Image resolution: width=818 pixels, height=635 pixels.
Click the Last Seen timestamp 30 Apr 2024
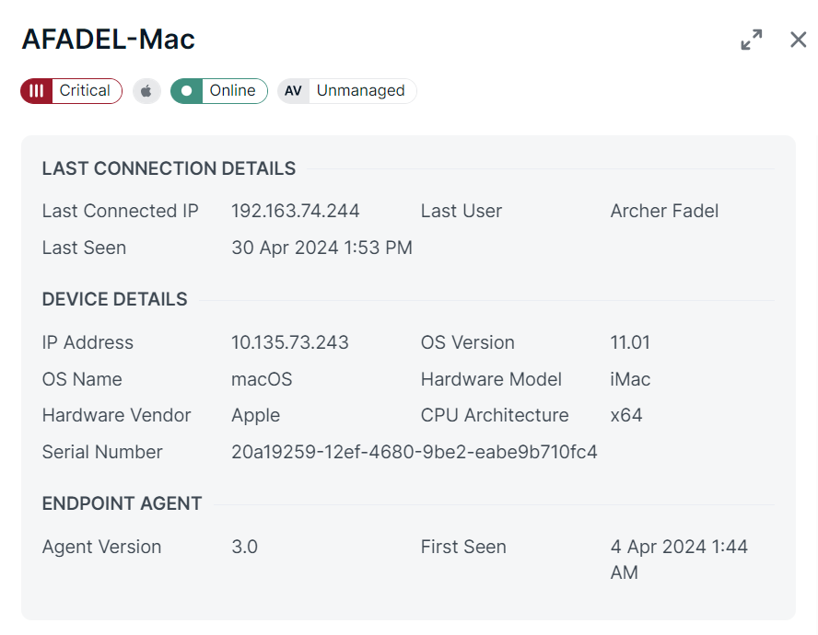tap(321, 248)
